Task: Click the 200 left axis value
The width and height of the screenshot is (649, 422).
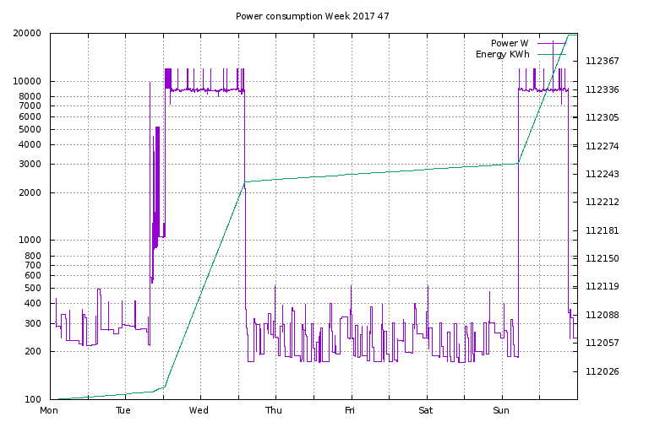Action: point(33,351)
